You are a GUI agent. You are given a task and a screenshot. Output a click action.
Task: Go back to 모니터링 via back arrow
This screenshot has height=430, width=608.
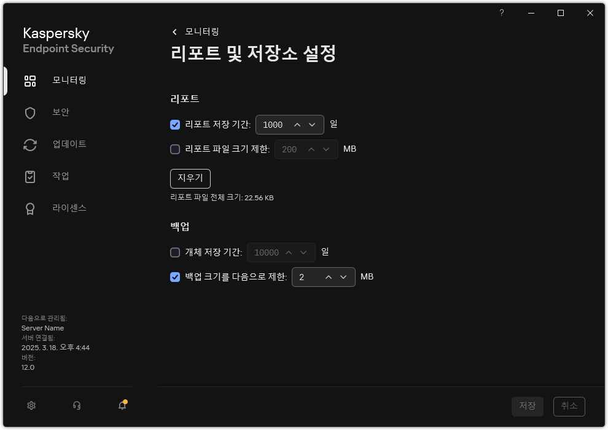pos(174,31)
